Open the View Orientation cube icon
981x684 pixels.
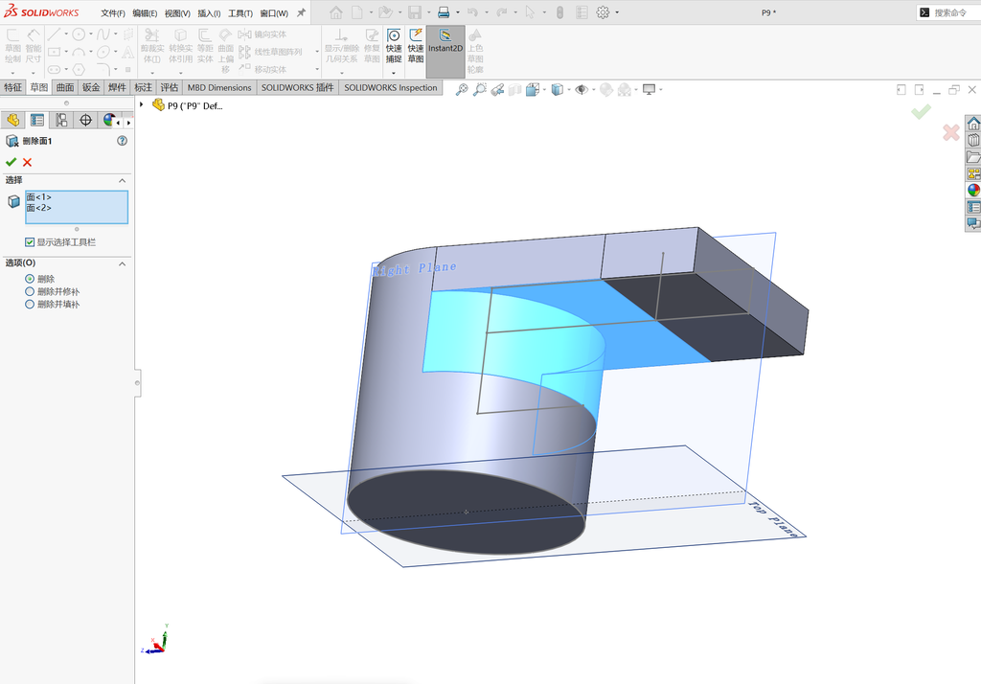533,89
